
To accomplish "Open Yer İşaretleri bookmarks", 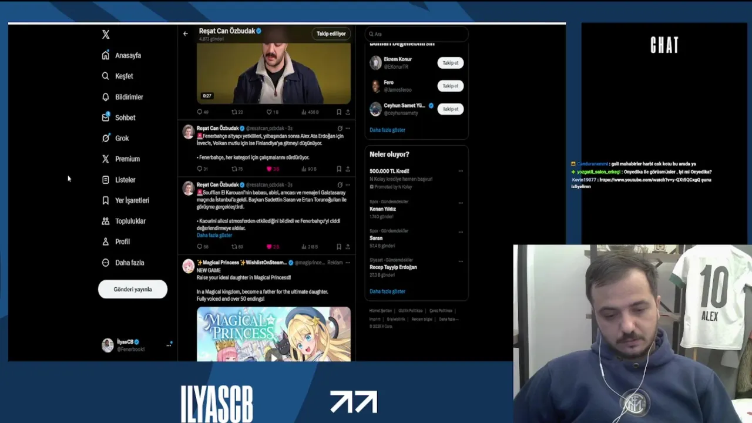I will pyautogui.click(x=126, y=200).
